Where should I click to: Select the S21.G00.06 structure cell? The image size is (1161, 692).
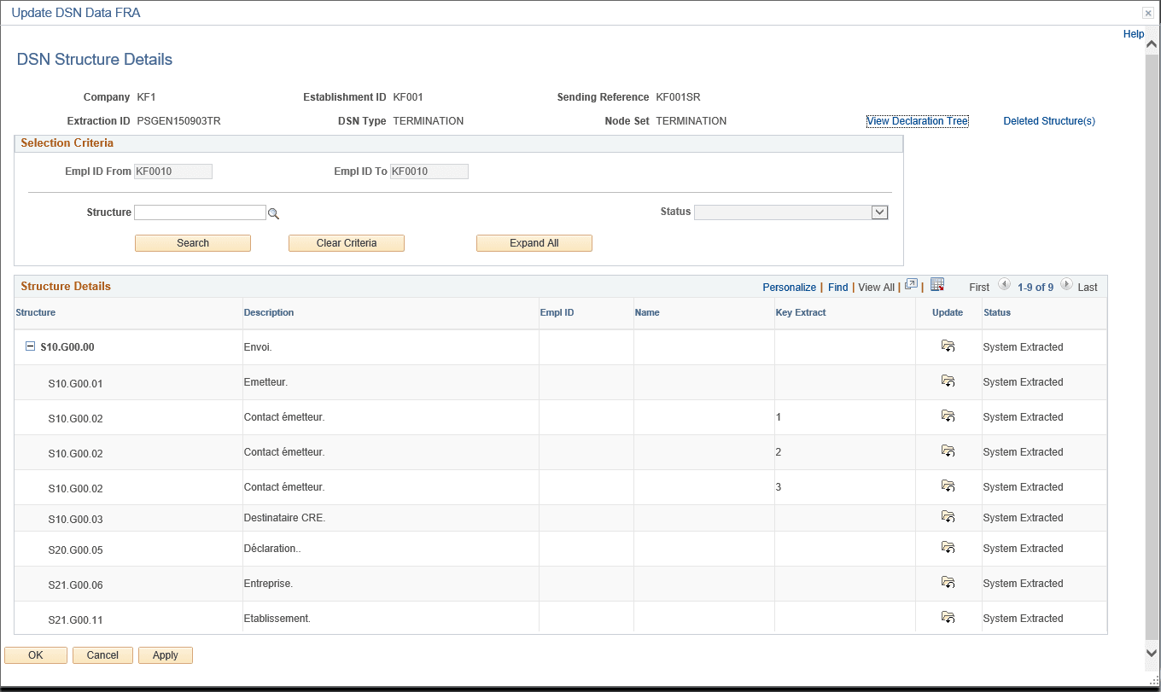point(76,585)
